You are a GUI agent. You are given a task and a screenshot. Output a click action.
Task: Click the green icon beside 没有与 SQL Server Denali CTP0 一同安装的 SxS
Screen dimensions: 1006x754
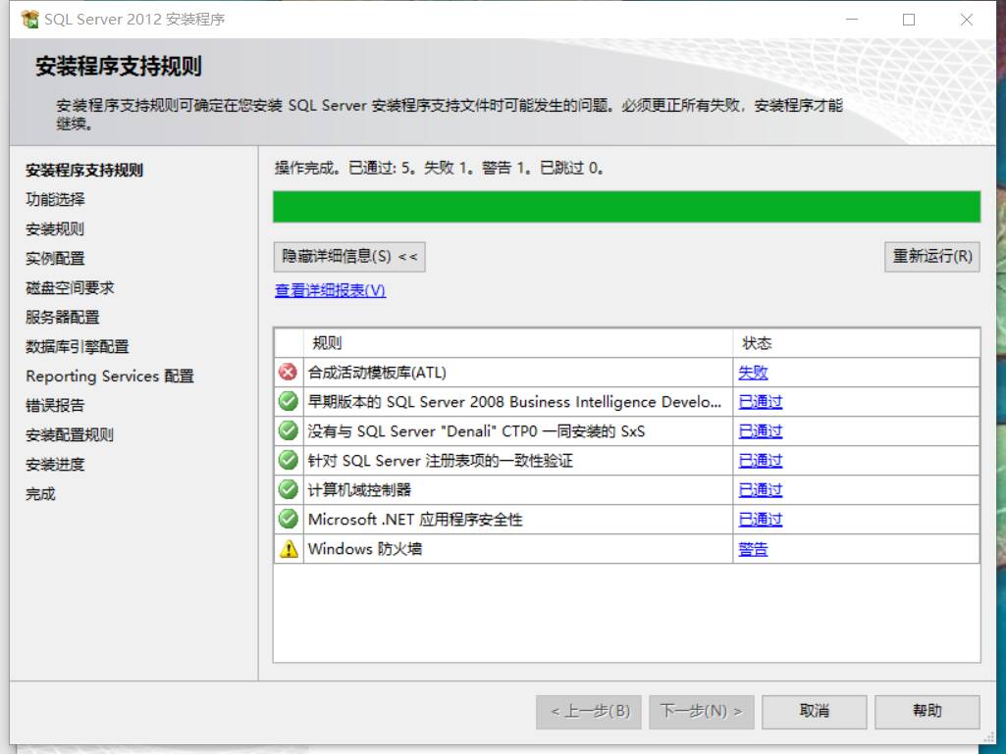click(x=288, y=430)
